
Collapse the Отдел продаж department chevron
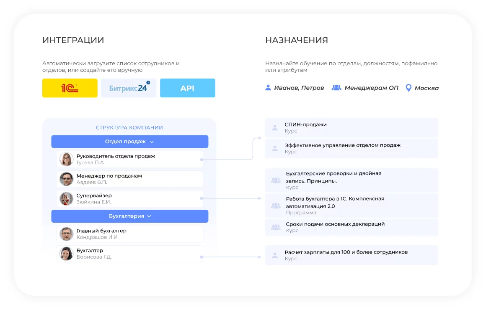152,142
